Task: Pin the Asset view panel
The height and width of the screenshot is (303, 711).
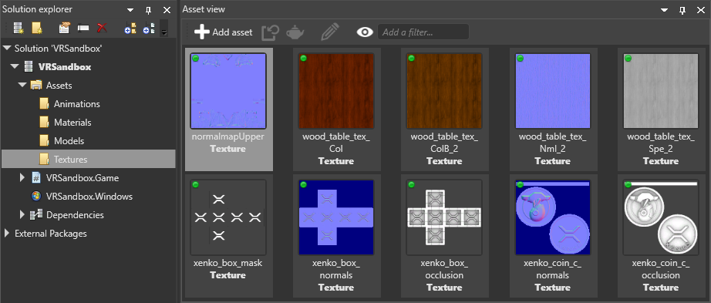Action: coord(682,10)
